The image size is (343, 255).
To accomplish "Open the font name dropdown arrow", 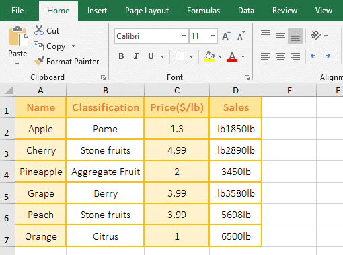I will click(184, 36).
